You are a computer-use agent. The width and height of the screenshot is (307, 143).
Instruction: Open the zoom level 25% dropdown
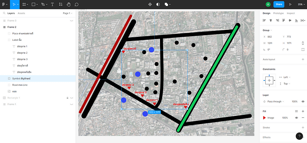tap(300, 5)
